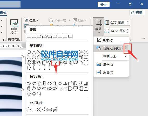This screenshot has width=148, height=116.
Task: Click the width field showing 14.65 cm
Action: (x=118, y=31)
